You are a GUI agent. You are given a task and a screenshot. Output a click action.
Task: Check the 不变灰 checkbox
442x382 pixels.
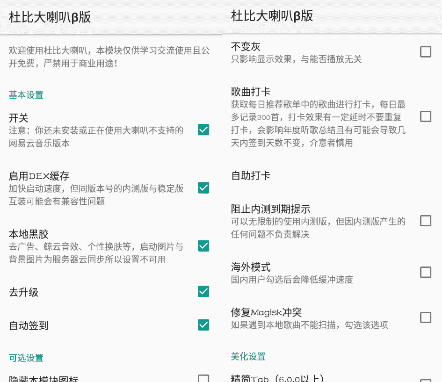[x=426, y=52]
